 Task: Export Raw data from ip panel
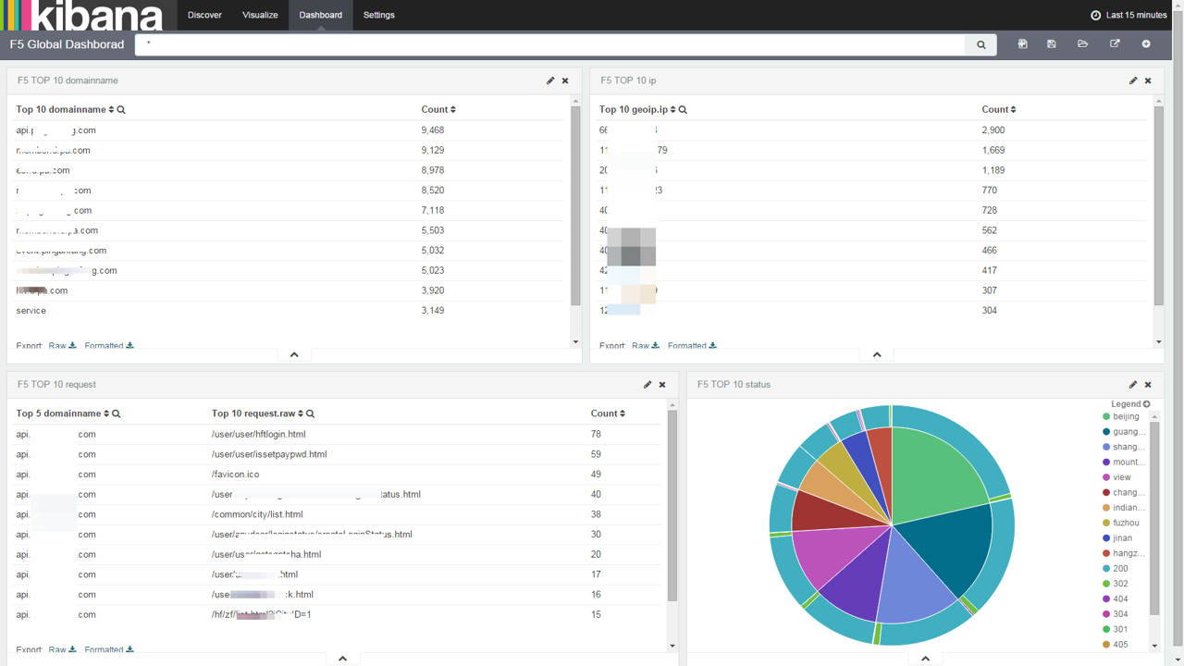click(646, 346)
